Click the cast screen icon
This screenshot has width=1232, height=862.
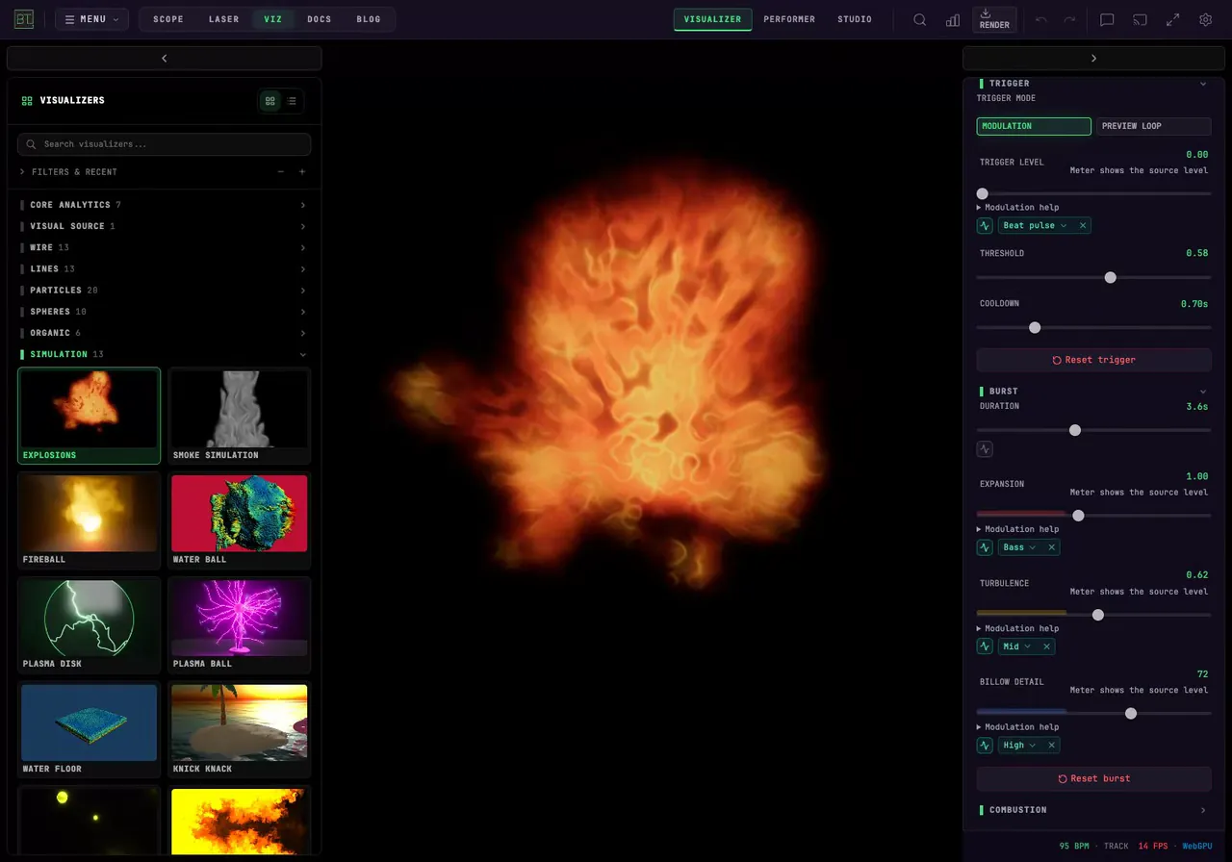coord(1140,19)
